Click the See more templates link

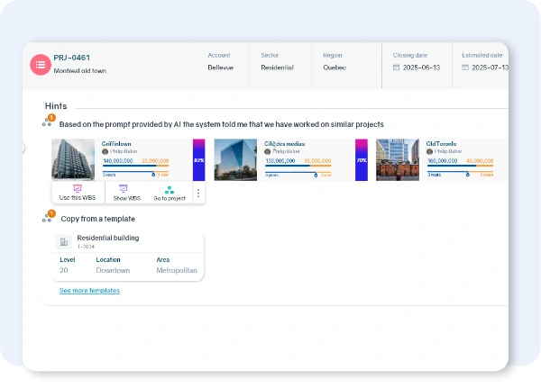pyautogui.click(x=89, y=291)
